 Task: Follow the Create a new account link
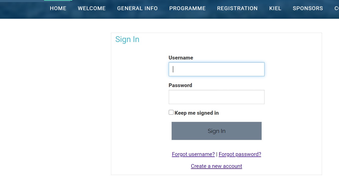pyautogui.click(x=217, y=166)
